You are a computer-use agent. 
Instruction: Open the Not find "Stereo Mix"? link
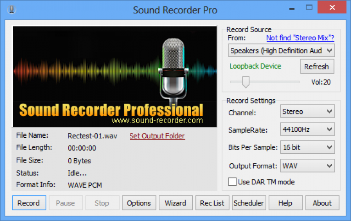[x=300, y=38]
